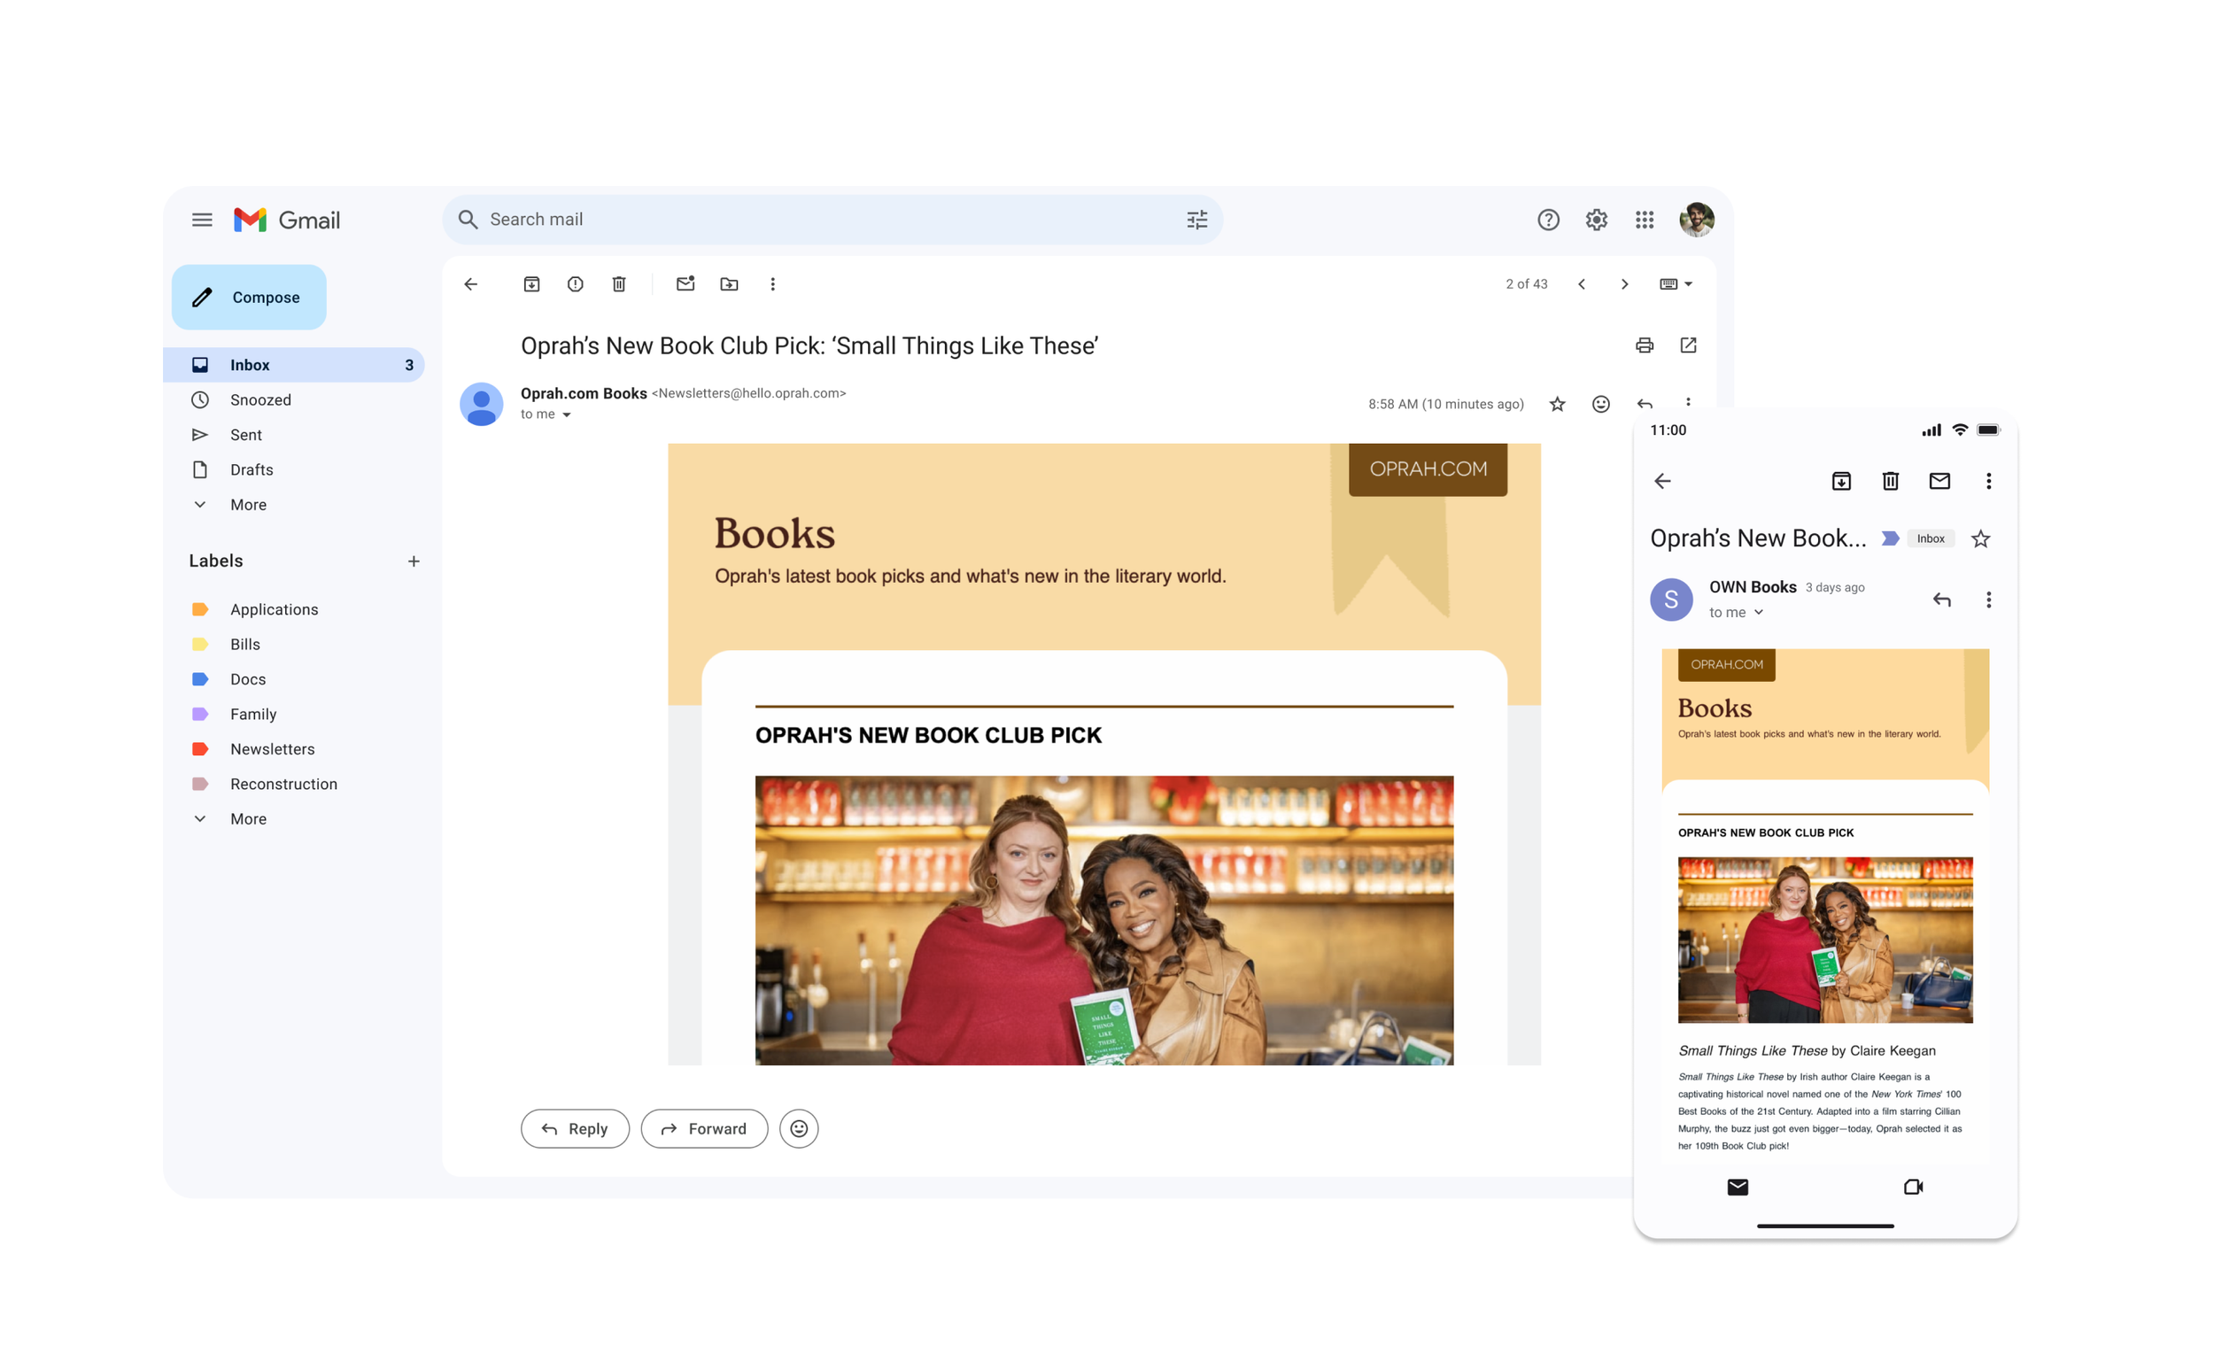Expand the 'to me' recipient details
Screen dimensions: 2214x1362
567,415
